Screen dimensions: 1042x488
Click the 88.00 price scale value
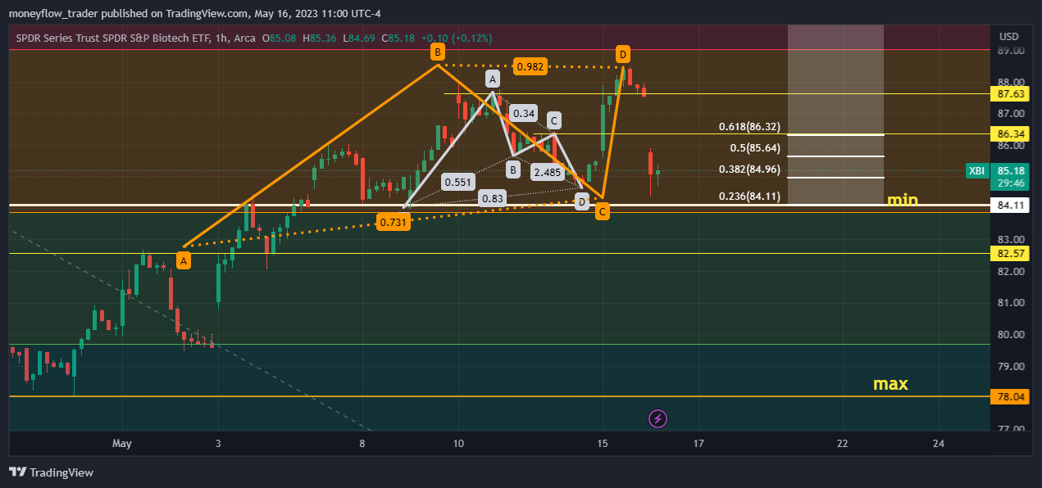pyautogui.click(x=1012, y=82)
